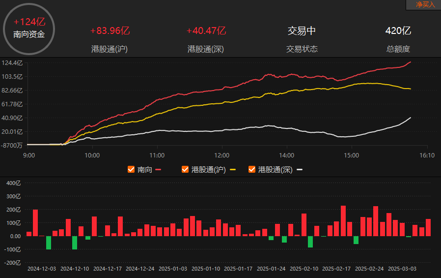
Task: Click the red line peak at chart end
Action: pos(411,62)
